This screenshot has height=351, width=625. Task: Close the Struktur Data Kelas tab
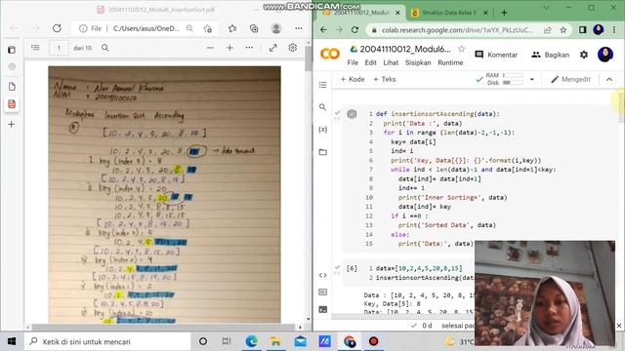(485, 13)
